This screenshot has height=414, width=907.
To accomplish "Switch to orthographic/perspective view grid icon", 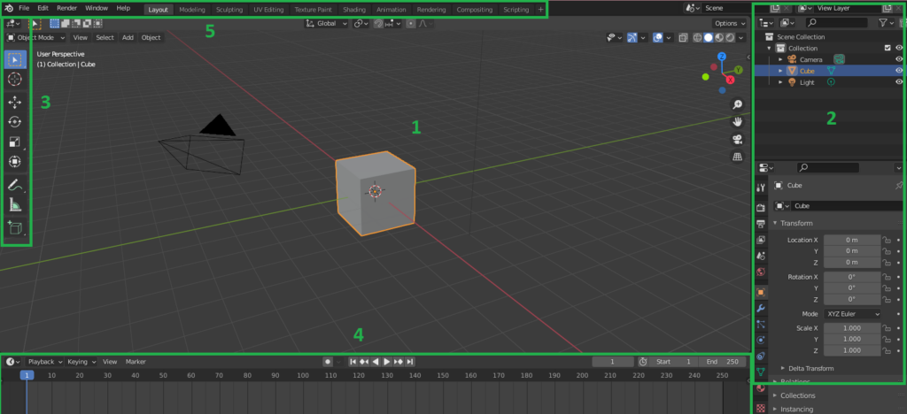I will [x=737, y=157].
